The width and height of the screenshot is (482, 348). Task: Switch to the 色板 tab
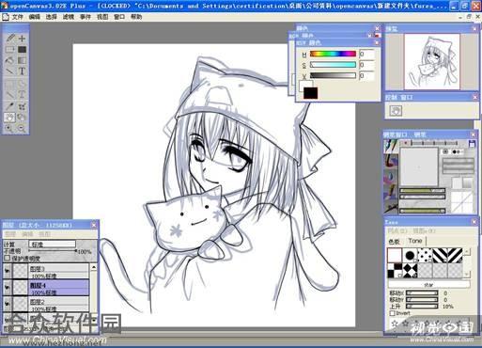pos(395,242)
